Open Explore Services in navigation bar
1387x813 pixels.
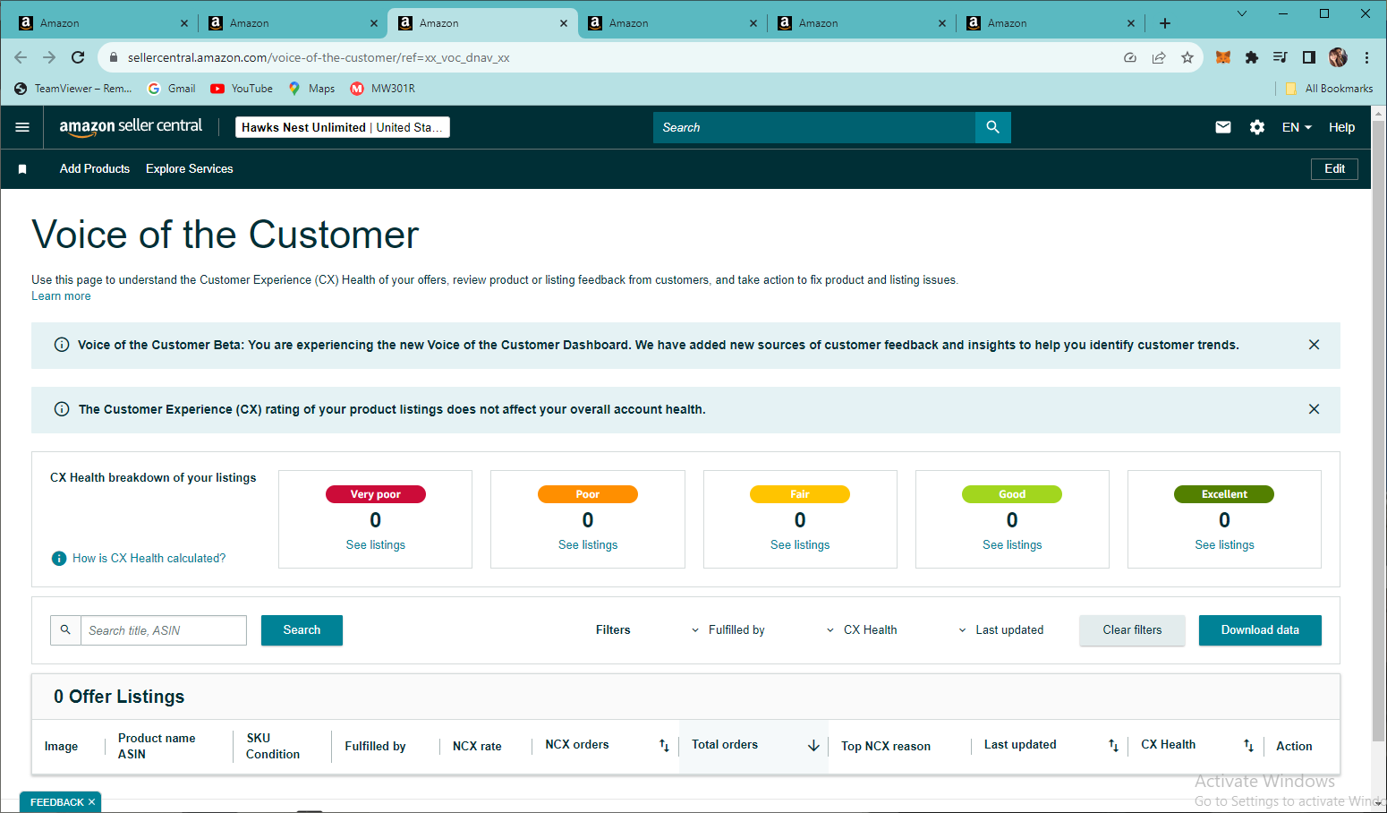tap(190, 169)
